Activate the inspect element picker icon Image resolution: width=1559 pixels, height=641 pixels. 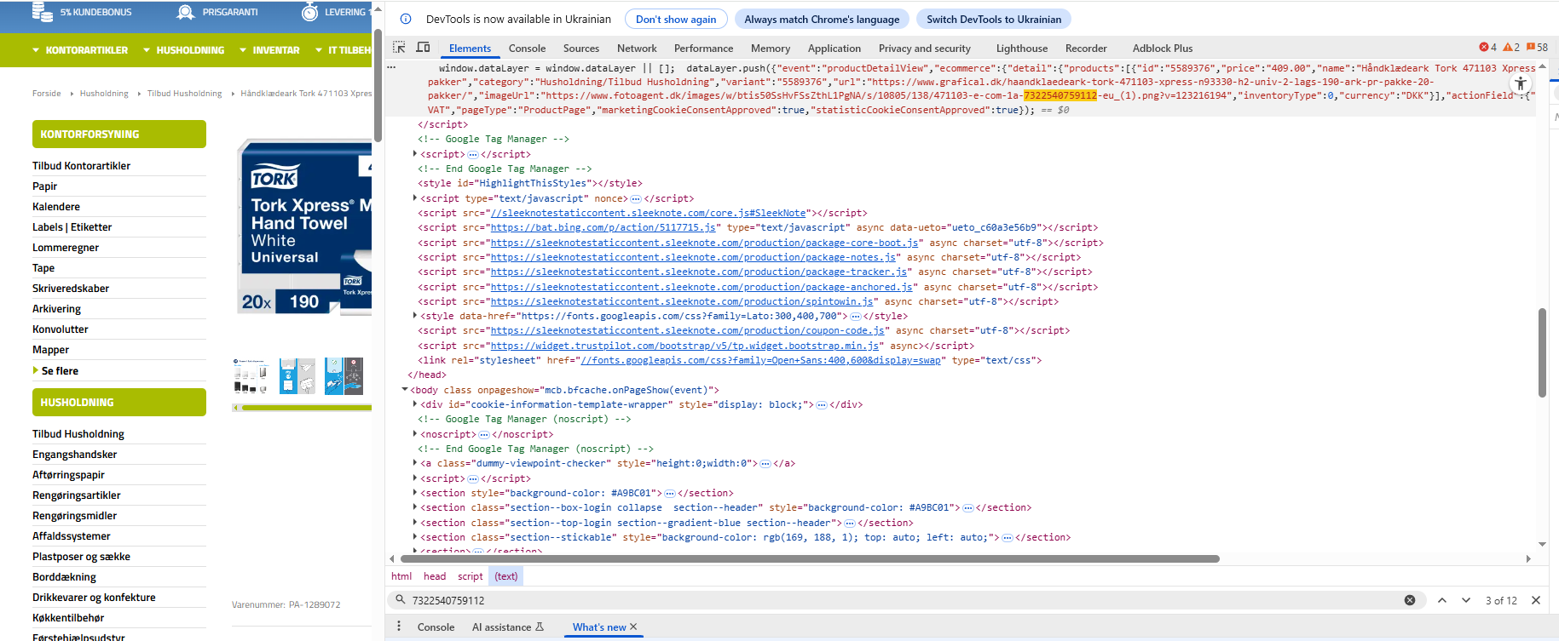click(x=399, y=48)
